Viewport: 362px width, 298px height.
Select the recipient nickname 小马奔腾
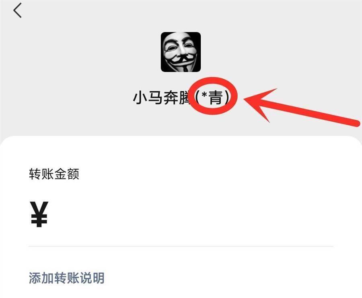(162, 98)
